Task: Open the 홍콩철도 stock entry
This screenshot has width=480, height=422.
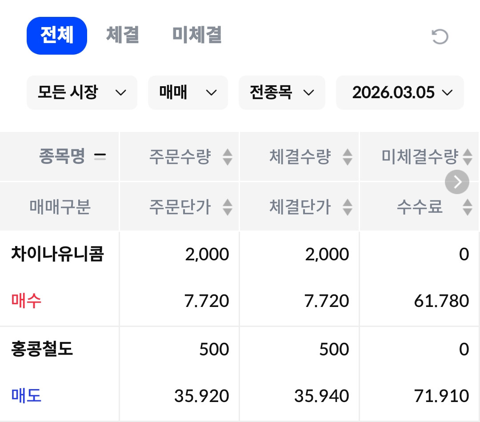Action: (42, 350)
